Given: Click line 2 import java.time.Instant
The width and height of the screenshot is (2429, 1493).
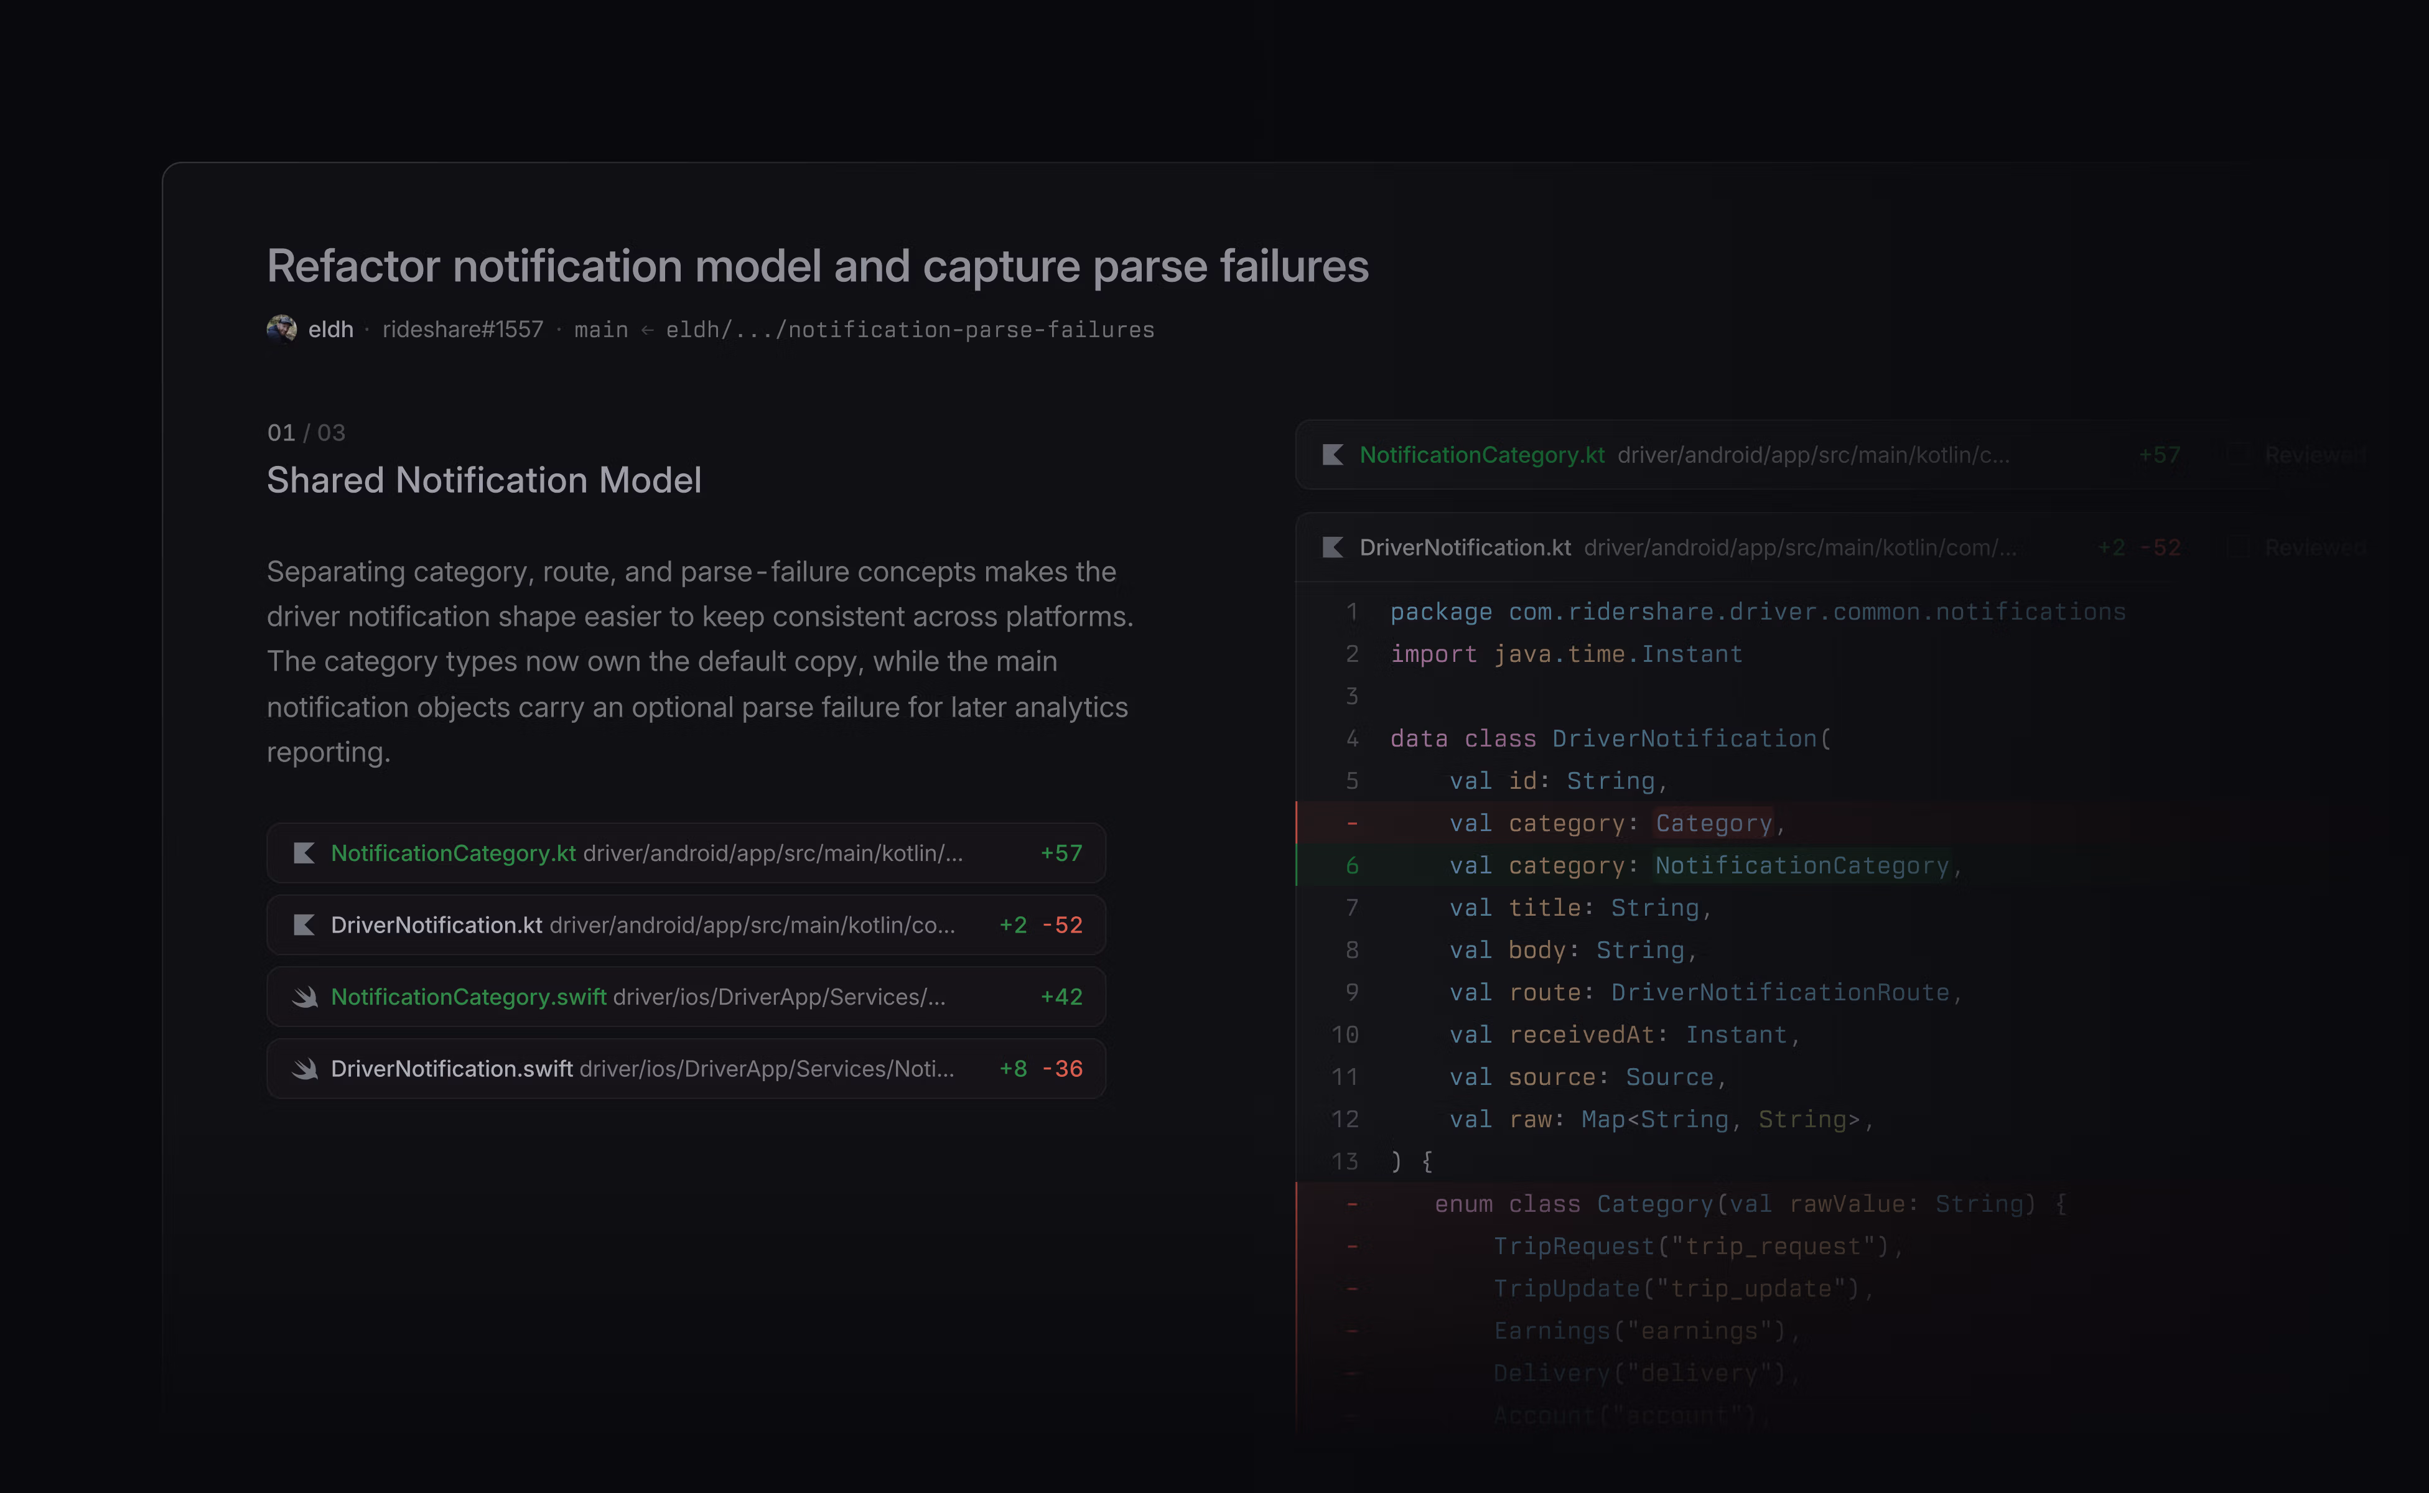Looking at the screenshot, I should point(1567,654).
